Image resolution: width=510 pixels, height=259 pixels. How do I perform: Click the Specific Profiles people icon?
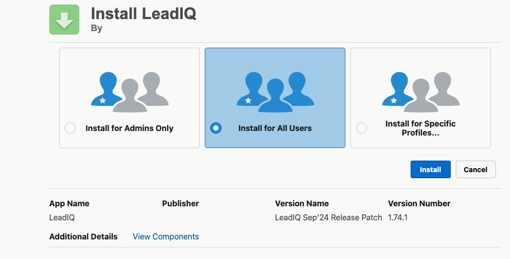point(421,92)
